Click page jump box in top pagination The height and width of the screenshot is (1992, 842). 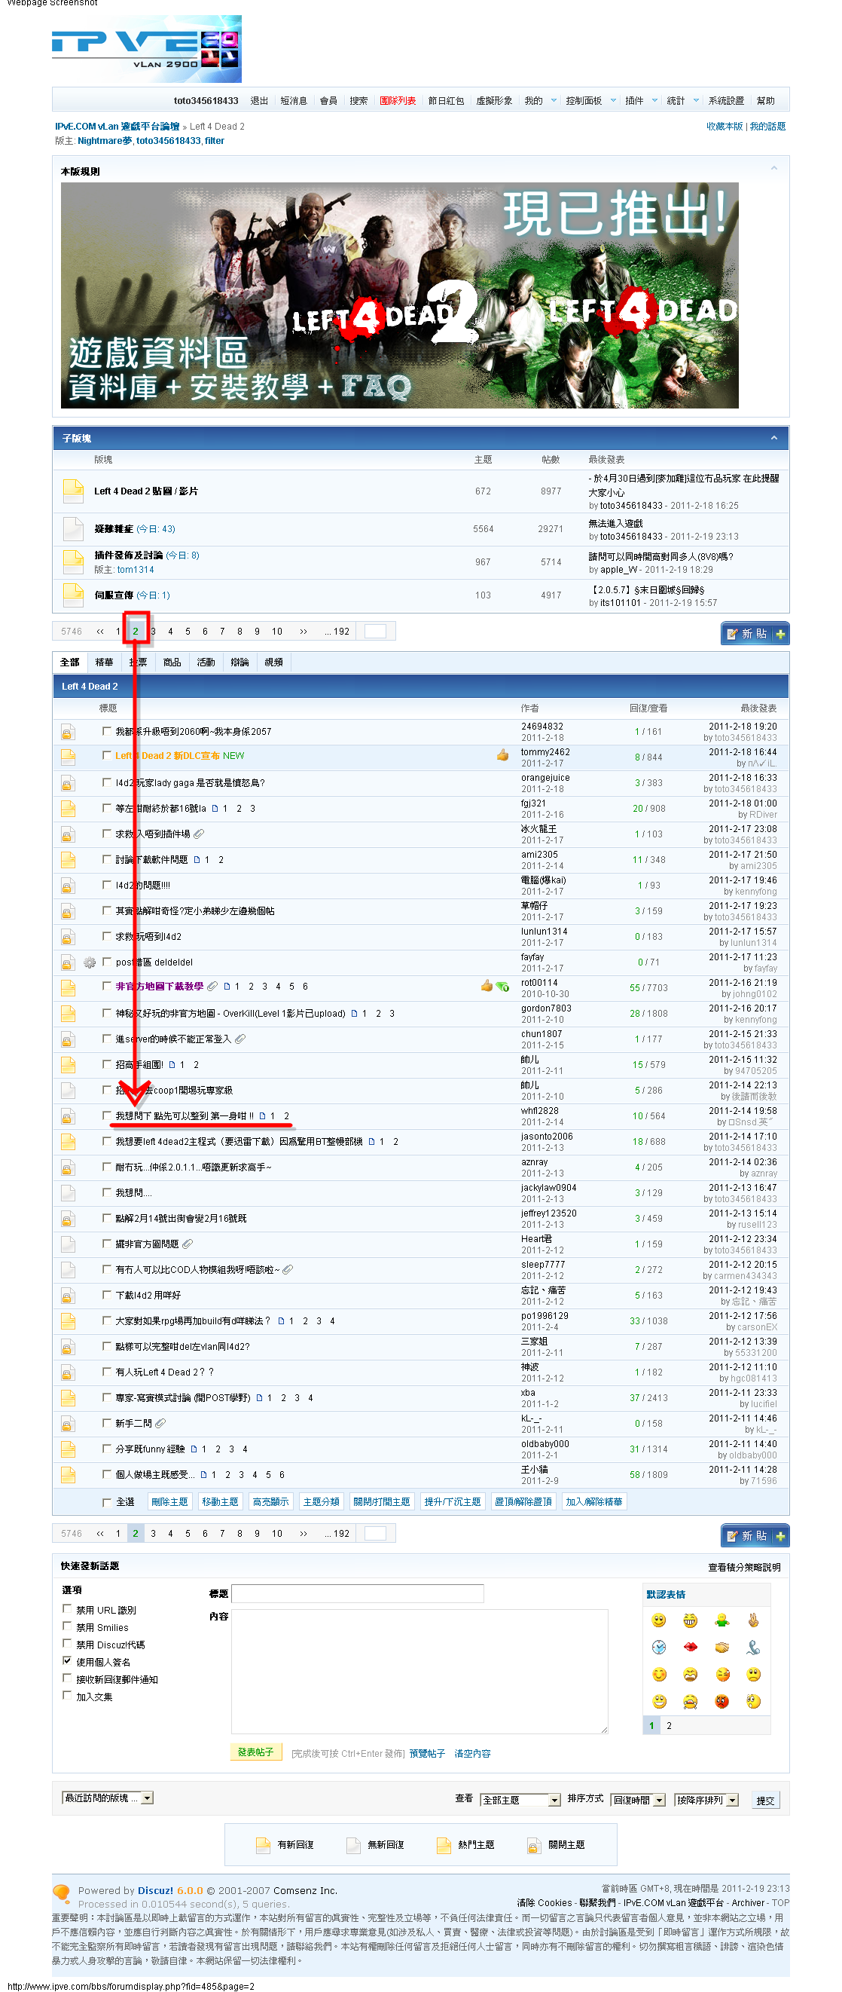click(x=375, y=631)
